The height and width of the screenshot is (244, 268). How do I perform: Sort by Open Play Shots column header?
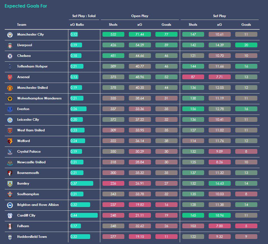(113, 25)
